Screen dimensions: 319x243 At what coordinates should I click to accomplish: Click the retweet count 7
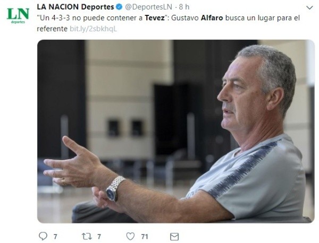coord(99,237)
